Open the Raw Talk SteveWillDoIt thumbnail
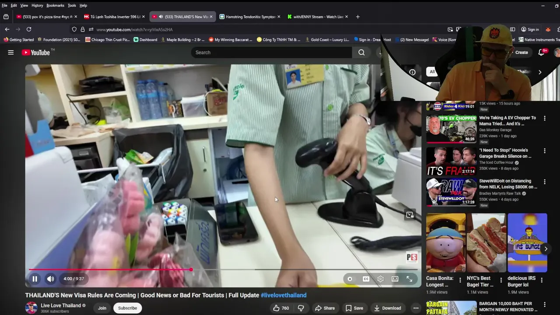Image resolution: width=560 pixels, height=315 pixels. pos(451,192)
